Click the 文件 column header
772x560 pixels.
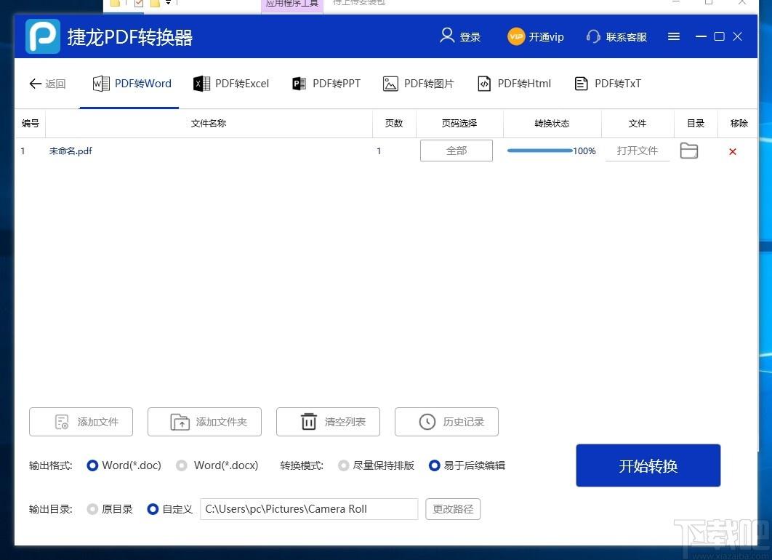pos(637,124)
